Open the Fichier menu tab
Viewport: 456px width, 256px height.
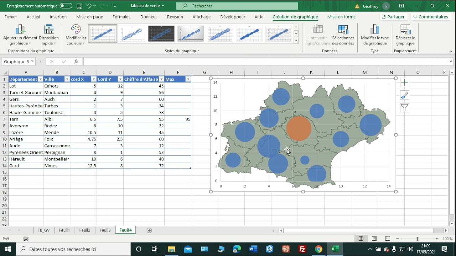point(11,17)
